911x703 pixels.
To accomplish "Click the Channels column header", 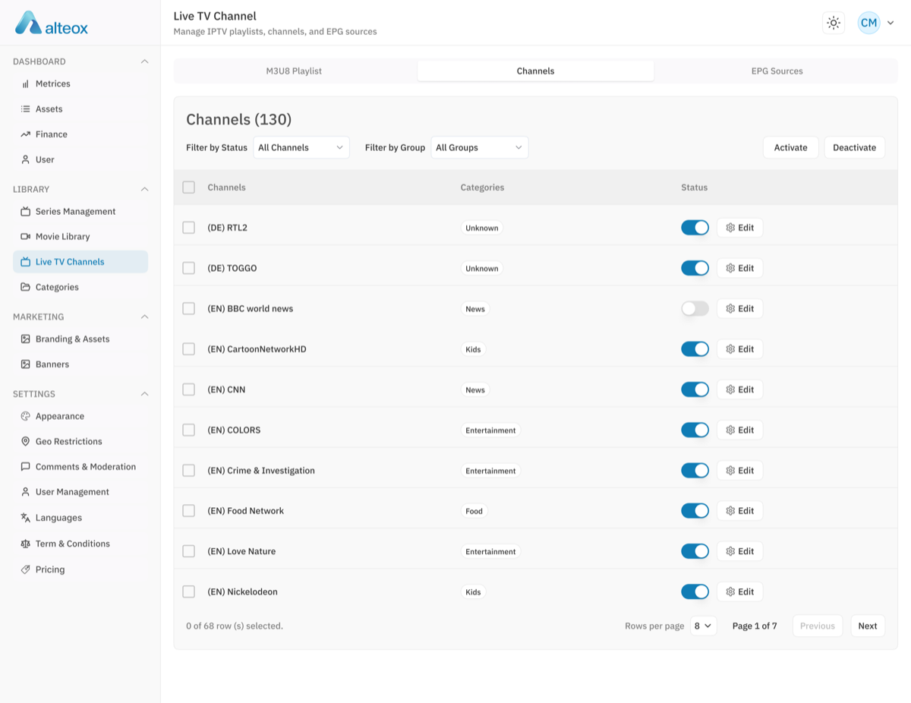I will pos(226,188).
